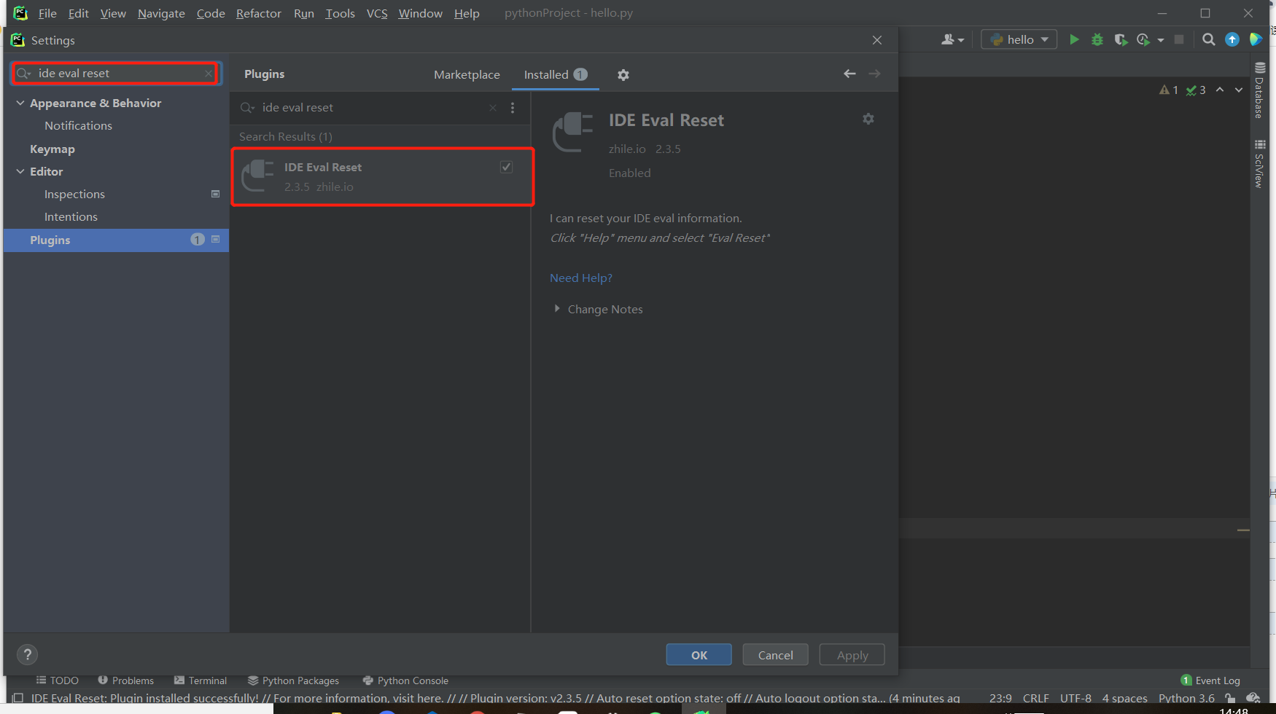Open the Refactor menu

tap(258, 13)
